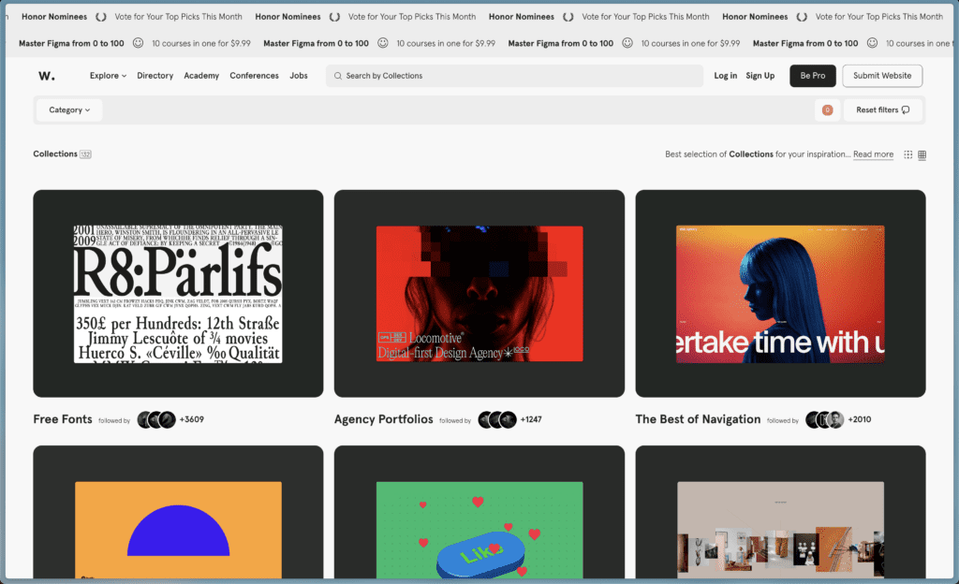The image size is (959, 584).
Task: Follow the Read more link
Action: (873, 154)
